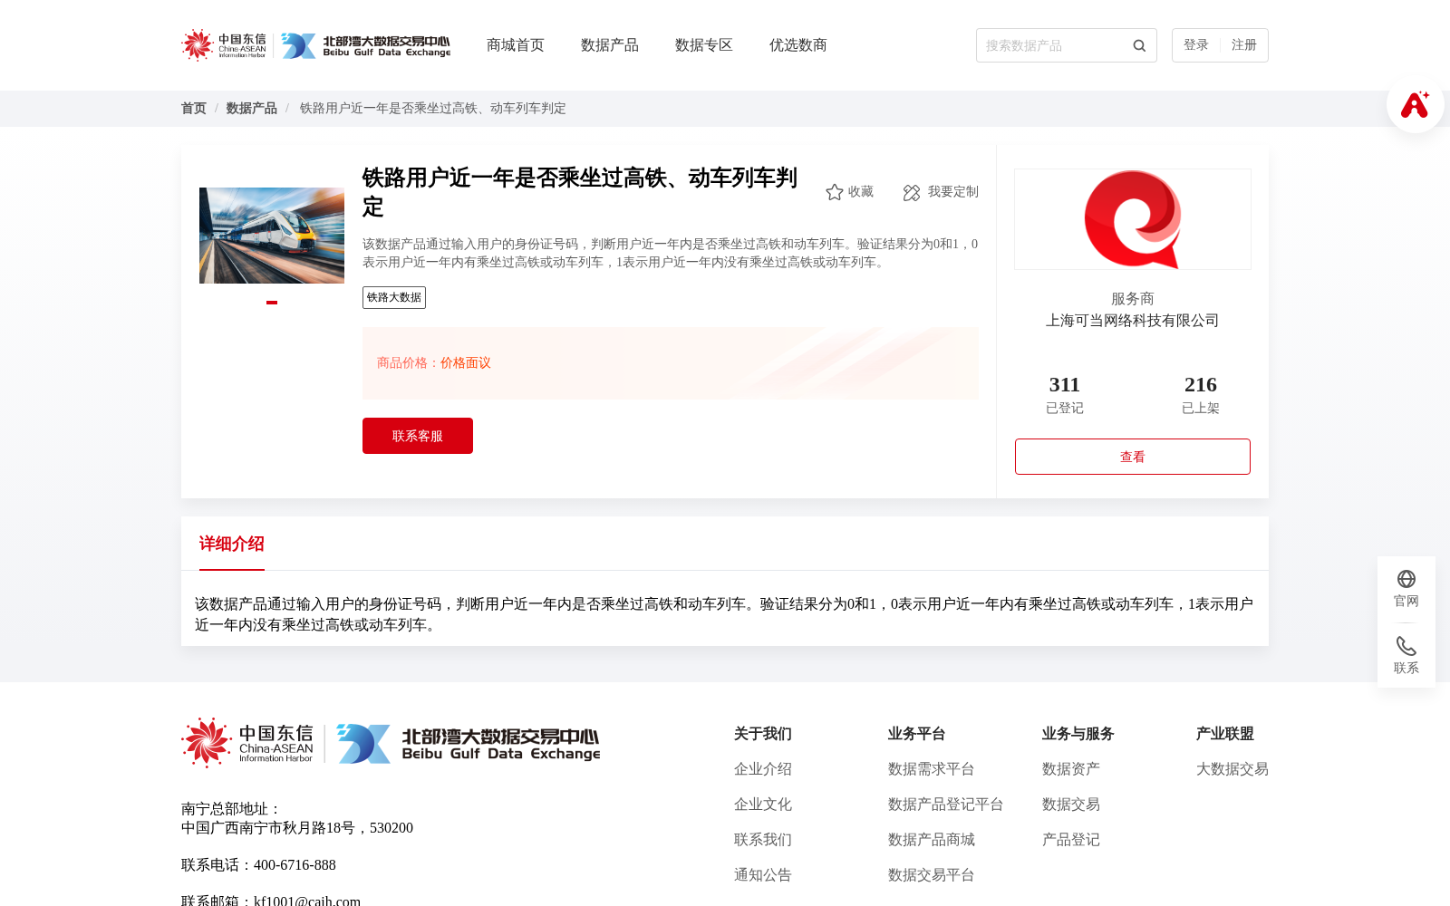Click the star 收藏 favorite icon

(835, 192)
